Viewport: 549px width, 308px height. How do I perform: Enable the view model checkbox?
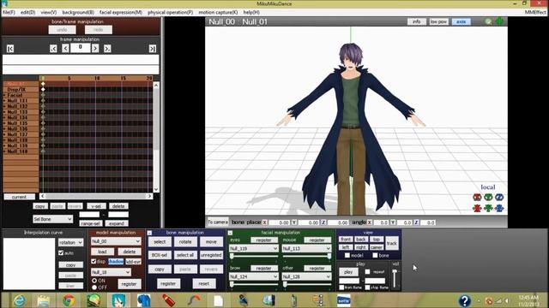pyautogui.click(x=347, y=256)
